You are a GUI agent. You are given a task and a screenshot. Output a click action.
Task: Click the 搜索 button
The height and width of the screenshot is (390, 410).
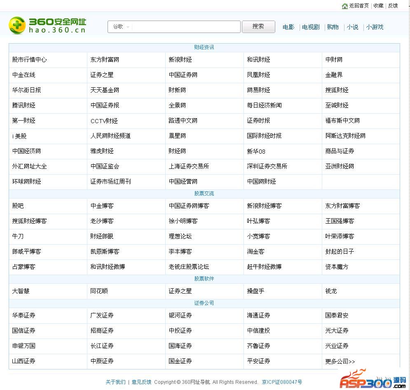[258, 27]
